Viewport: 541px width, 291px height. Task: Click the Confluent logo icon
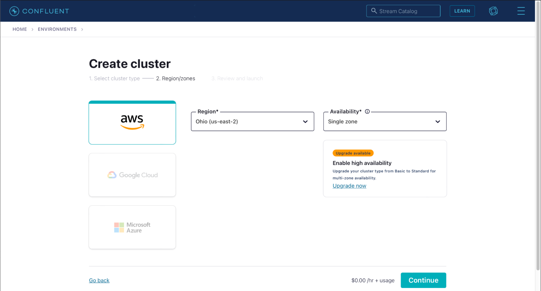pyautogui.click(x=14, y=11)
